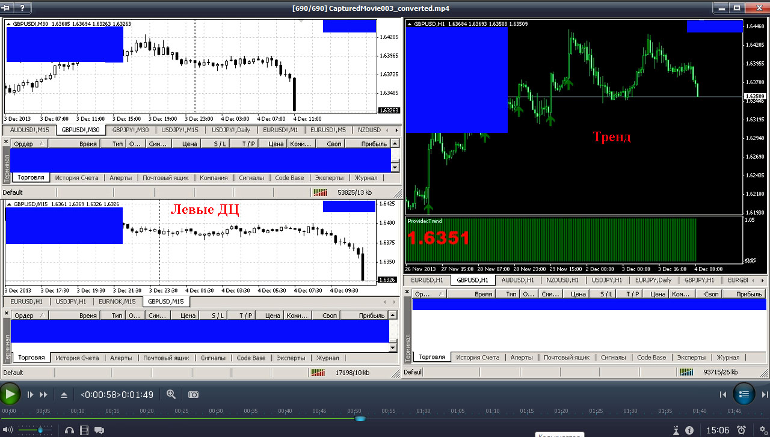Take a snapshot with the camera icon
This screenshot has height=437, width=770.
[x=193, y=394]
